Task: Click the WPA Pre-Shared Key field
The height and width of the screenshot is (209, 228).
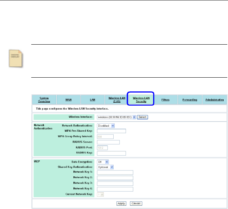Action: [111, 131]
